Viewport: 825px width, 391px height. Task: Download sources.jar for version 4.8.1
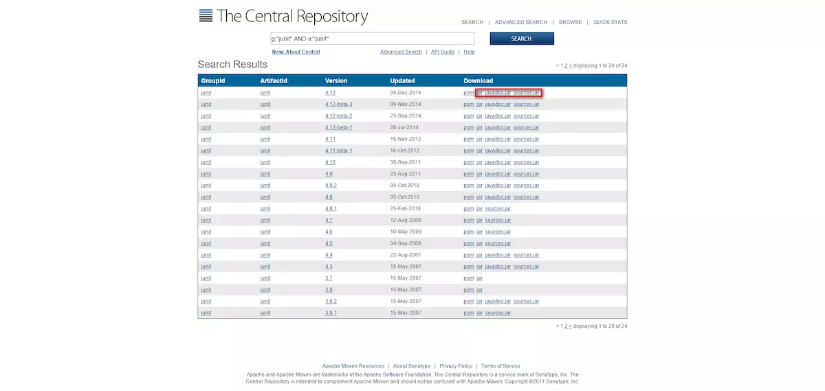(x=498, y=209)
